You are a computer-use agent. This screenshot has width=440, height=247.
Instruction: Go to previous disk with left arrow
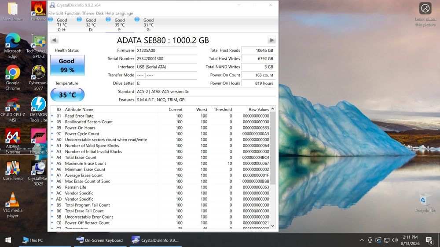[55, 40]
